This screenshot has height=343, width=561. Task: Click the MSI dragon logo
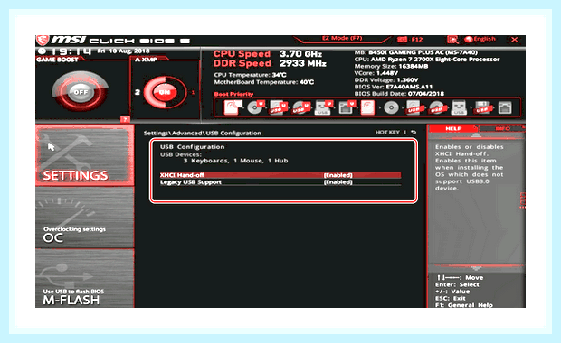(43, 40)
